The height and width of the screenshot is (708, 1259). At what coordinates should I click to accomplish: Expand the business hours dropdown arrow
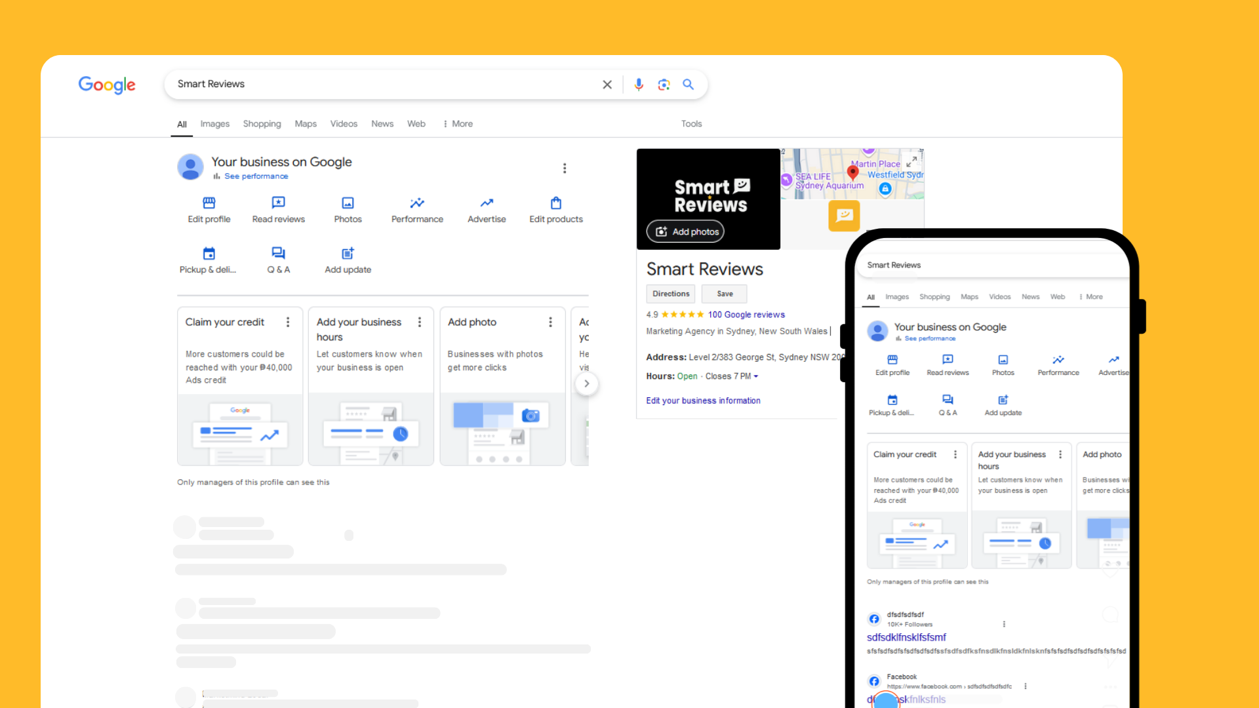(x=756, y=376)
